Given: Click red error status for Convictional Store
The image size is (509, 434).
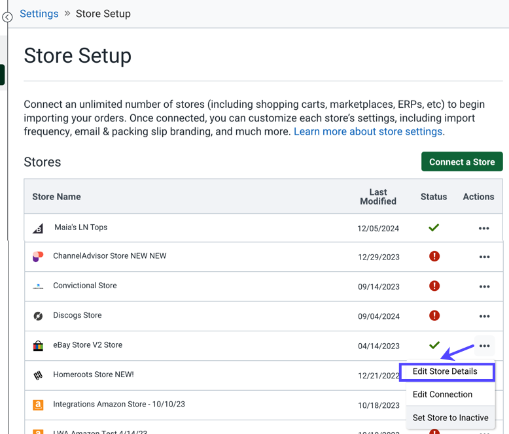Looking at the screenshot, I should (x=434, y=286).
